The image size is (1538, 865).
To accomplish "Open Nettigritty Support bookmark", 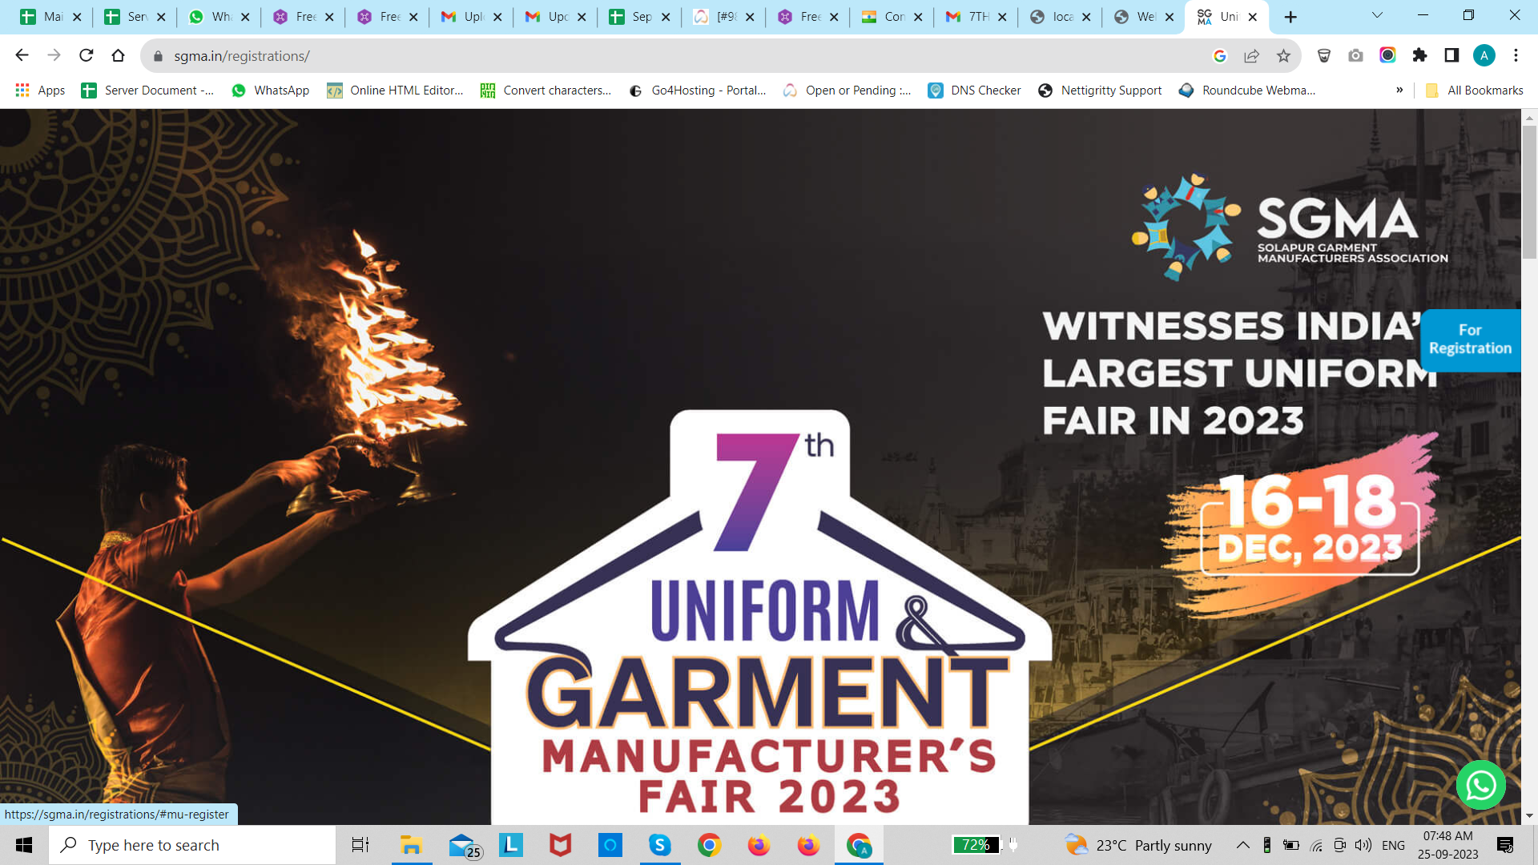I will pyautogui.click(x=1100, y=91).
